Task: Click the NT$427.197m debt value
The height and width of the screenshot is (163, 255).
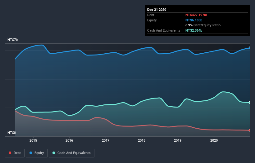Action: click(x=196, y=15)
